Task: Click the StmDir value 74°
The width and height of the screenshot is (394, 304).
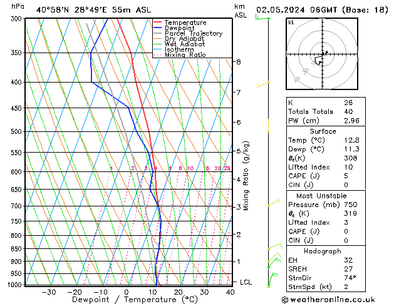Action: 350,278
